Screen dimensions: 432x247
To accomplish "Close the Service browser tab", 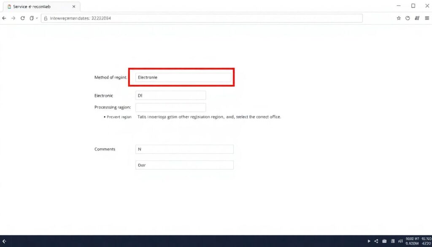I will 74,7.
